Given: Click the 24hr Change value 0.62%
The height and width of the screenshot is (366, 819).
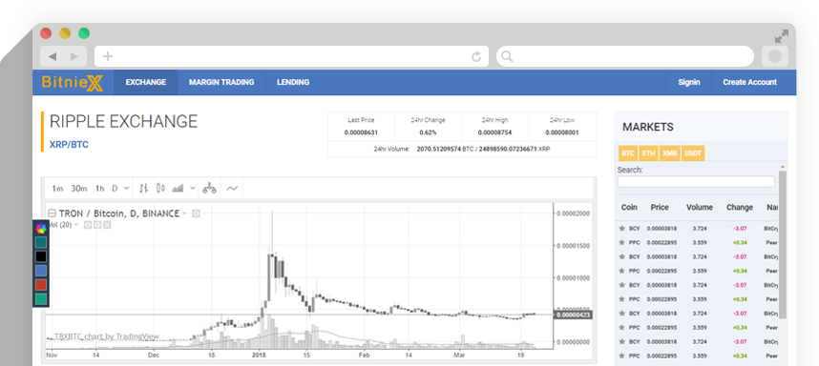Looking at the screenshot, I should 428,132.
